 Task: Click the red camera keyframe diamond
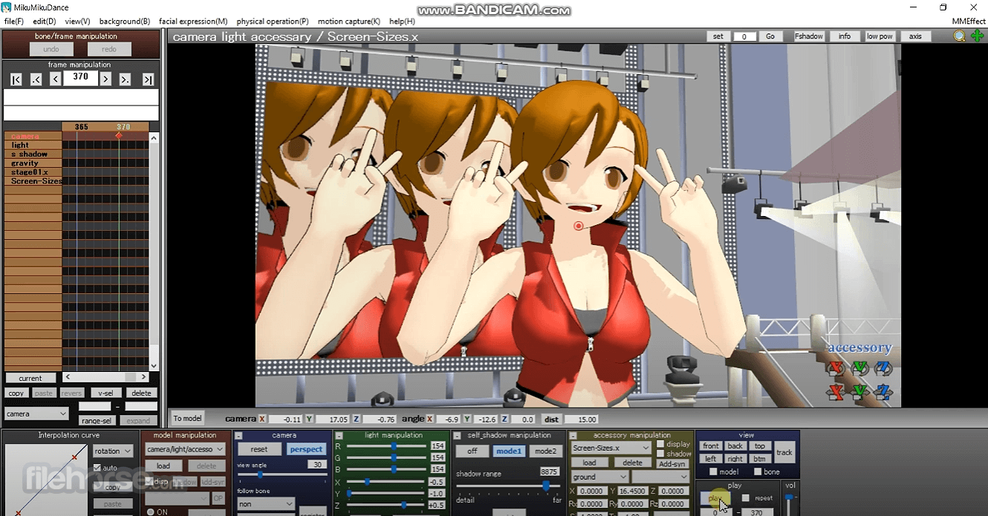click(118, 136)
